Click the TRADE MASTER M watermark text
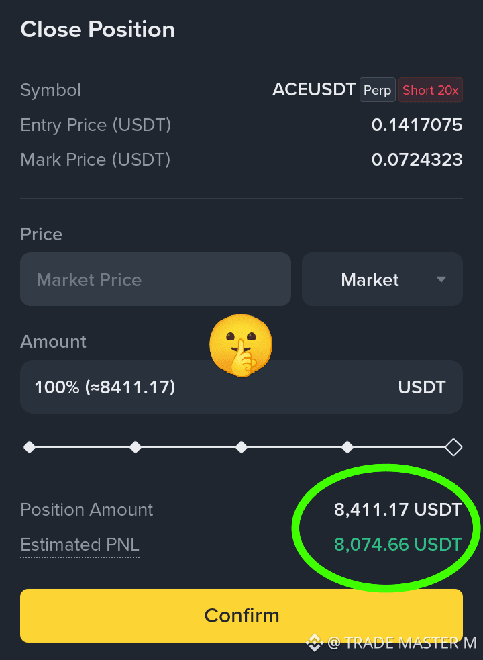Image resolution: width=483 pixels, height=660 pixels. click(402, 643)
